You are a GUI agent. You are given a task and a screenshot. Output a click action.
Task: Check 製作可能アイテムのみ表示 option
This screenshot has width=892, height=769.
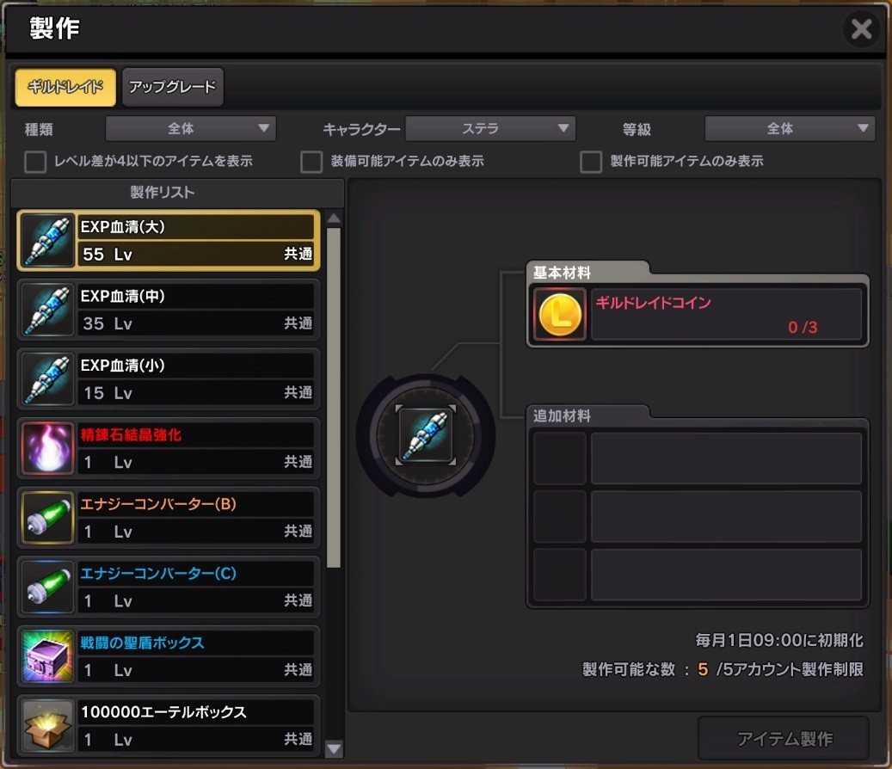591,162
